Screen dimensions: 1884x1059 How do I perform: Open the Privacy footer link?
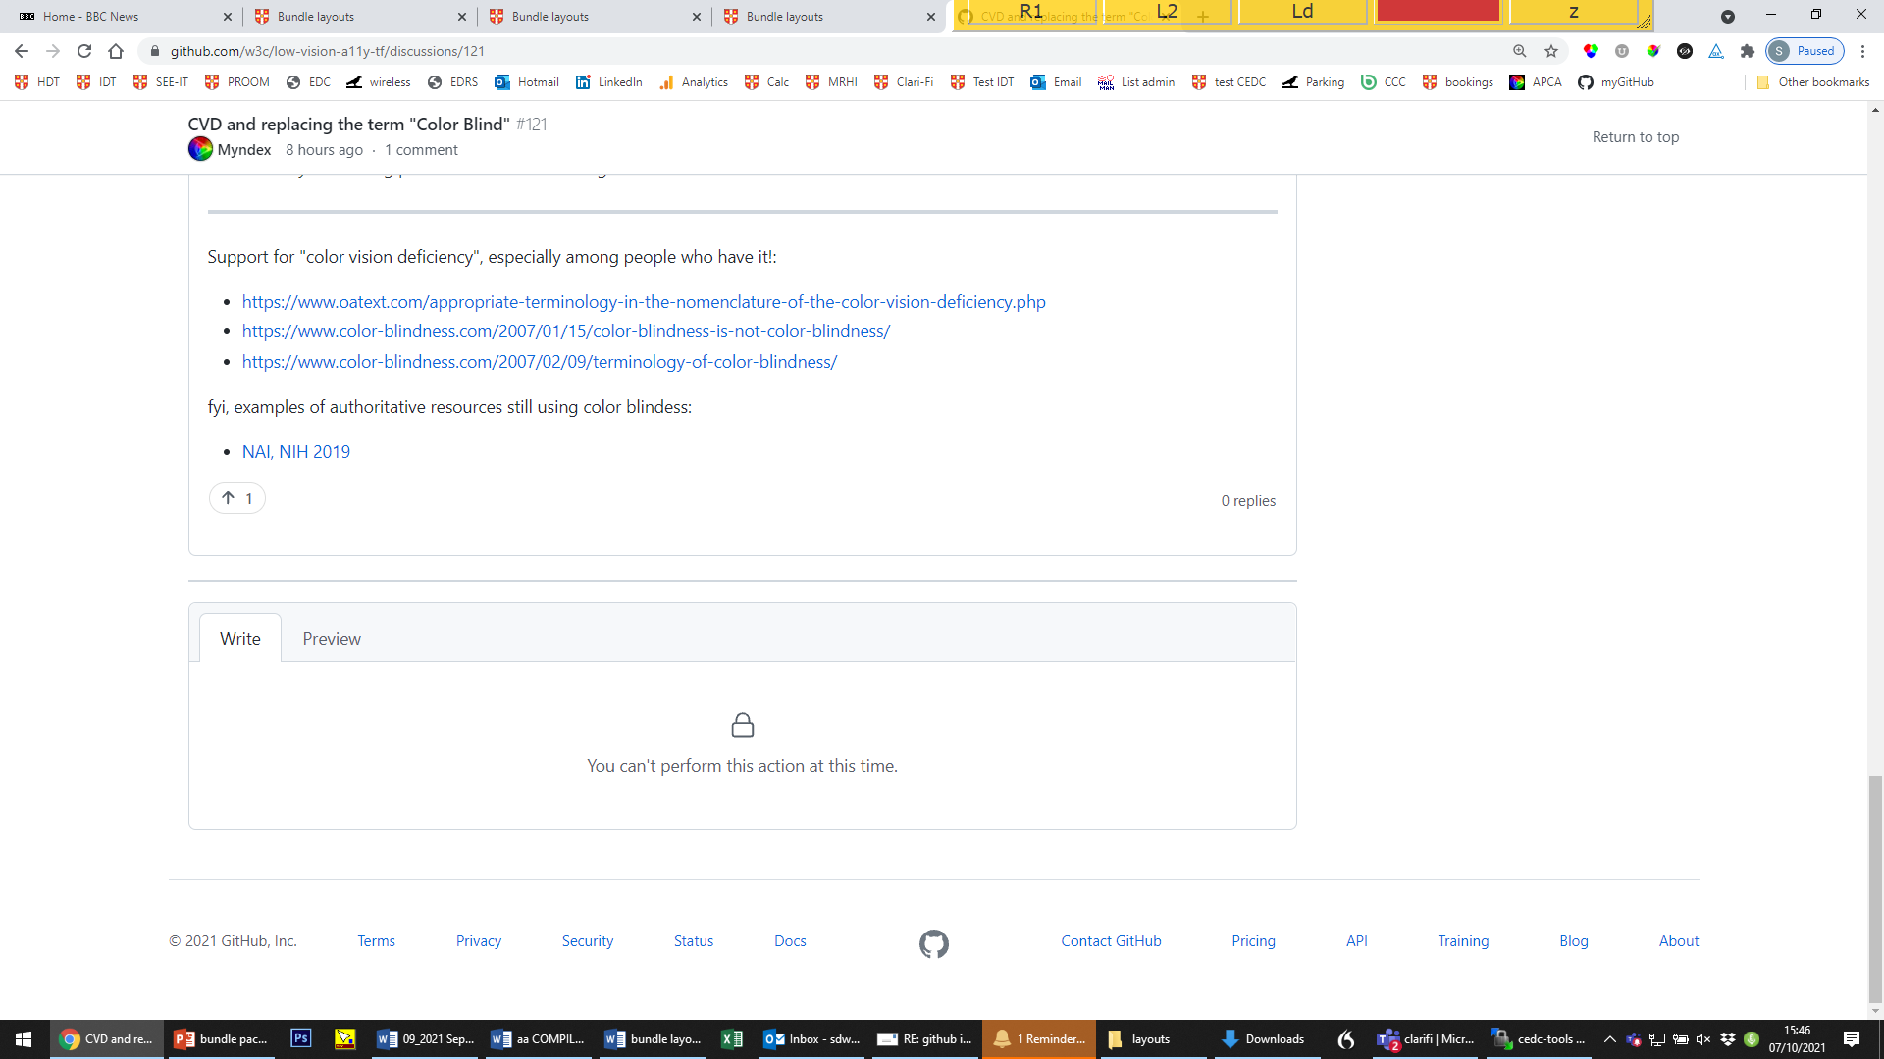[x=479, y=941]
